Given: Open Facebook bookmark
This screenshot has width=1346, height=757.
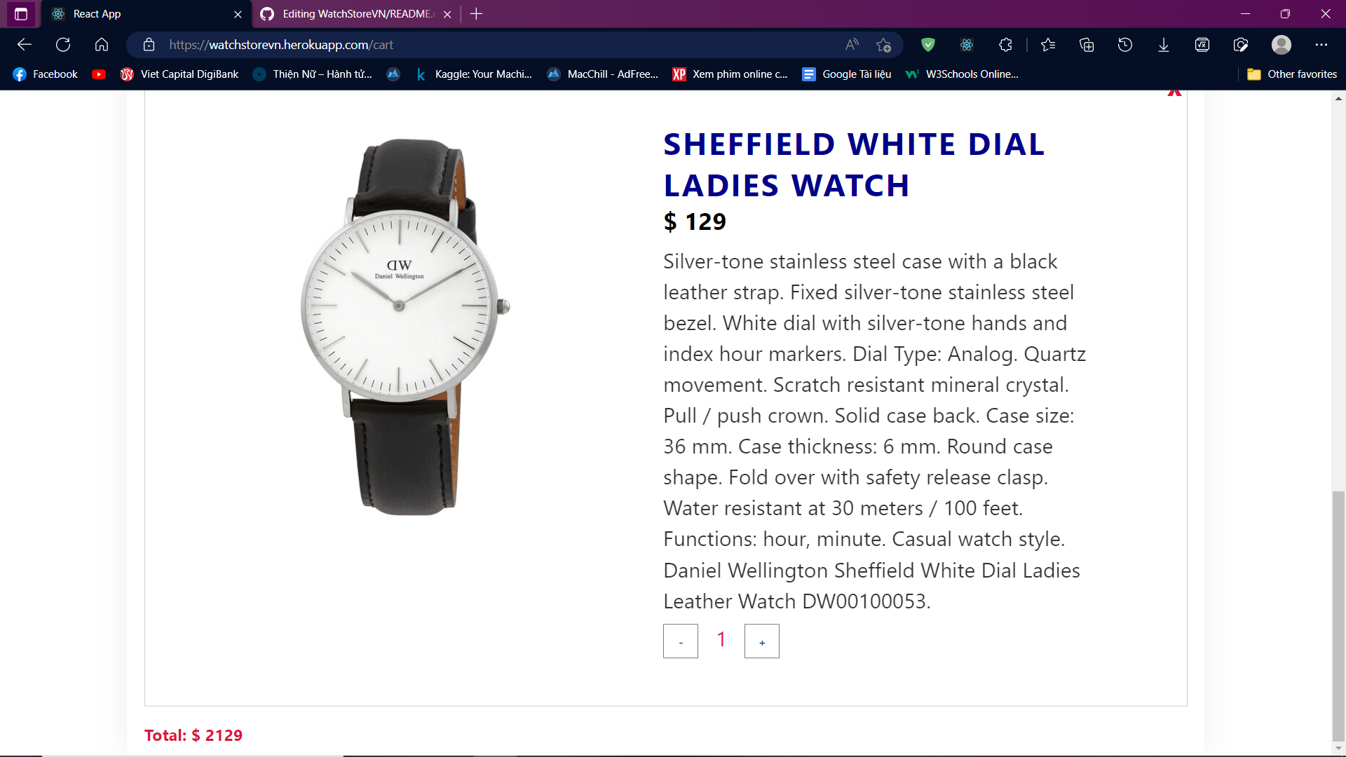Looking at the screenshot, I should point(45,74).
